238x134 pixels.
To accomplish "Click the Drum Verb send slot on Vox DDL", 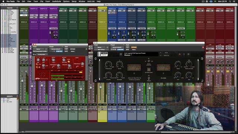I will coord(54,28).
